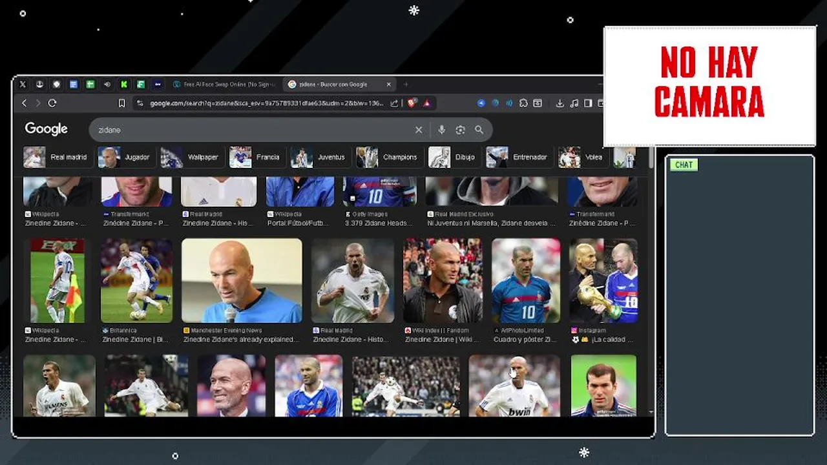The height and width of the screenshot is (465, 827).
Task: Open Instagram Zidane trophy image
Action: click(x=603, y=281)
